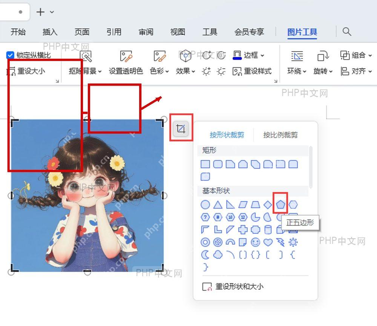Select the right triangle crop shape
Viewport: 377px width, 326px height.
pos(230,205)
